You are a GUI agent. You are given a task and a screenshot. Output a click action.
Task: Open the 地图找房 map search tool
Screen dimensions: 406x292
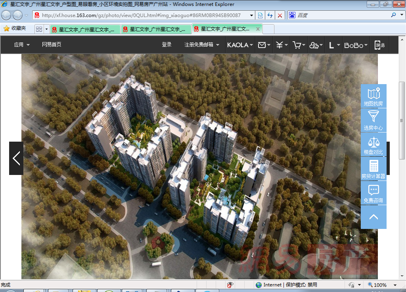[373, 96]
